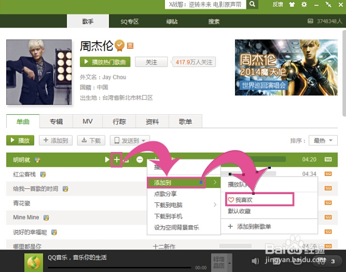Switch to the 搜索 tab

click(x=214, y=21)
